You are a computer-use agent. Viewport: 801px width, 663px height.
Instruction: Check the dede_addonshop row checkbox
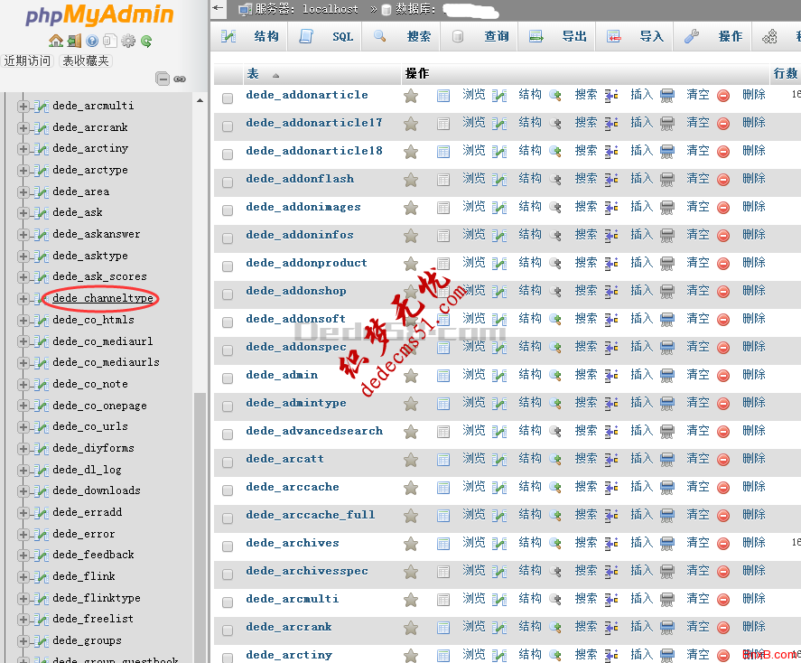coord(228,294)
